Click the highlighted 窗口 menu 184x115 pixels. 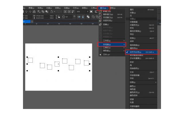tap(103, 8)
